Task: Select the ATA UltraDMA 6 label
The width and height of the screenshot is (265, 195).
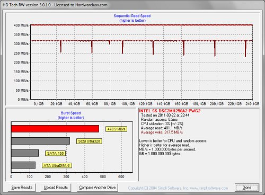Action: click(x=57, y=165)
